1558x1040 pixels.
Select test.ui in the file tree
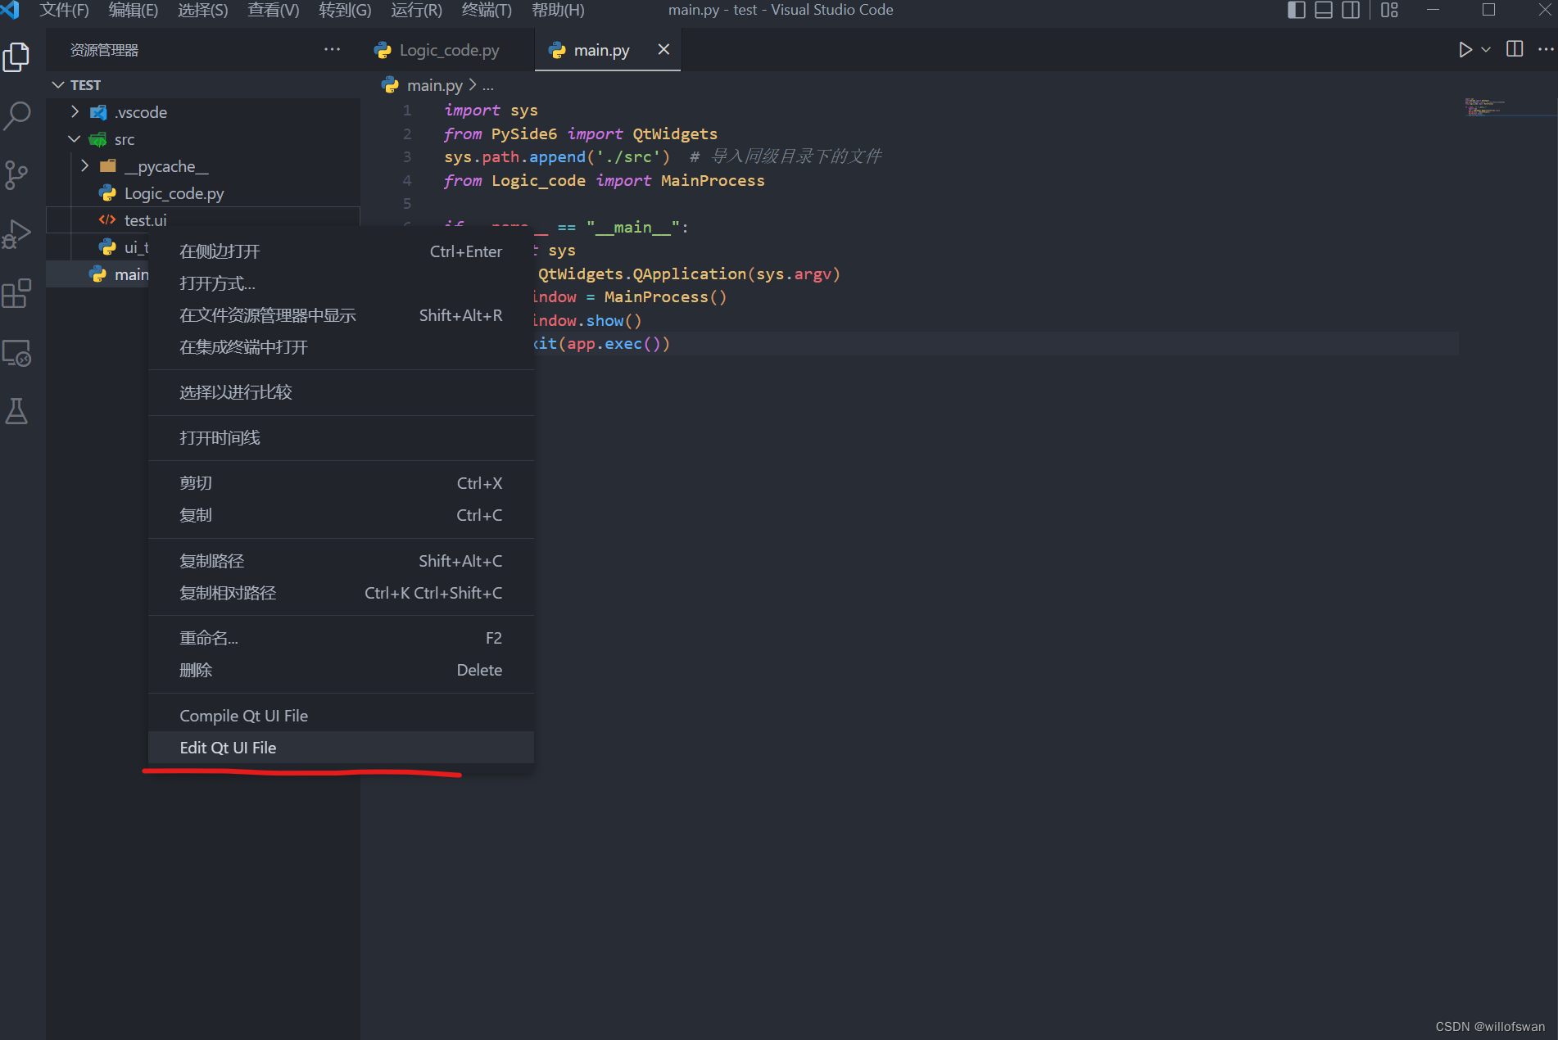coord(203,220)
